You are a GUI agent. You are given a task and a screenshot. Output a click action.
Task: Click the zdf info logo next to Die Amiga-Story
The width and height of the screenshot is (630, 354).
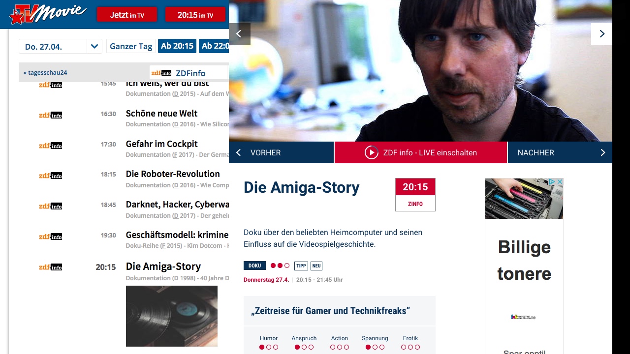click(51, 267)
